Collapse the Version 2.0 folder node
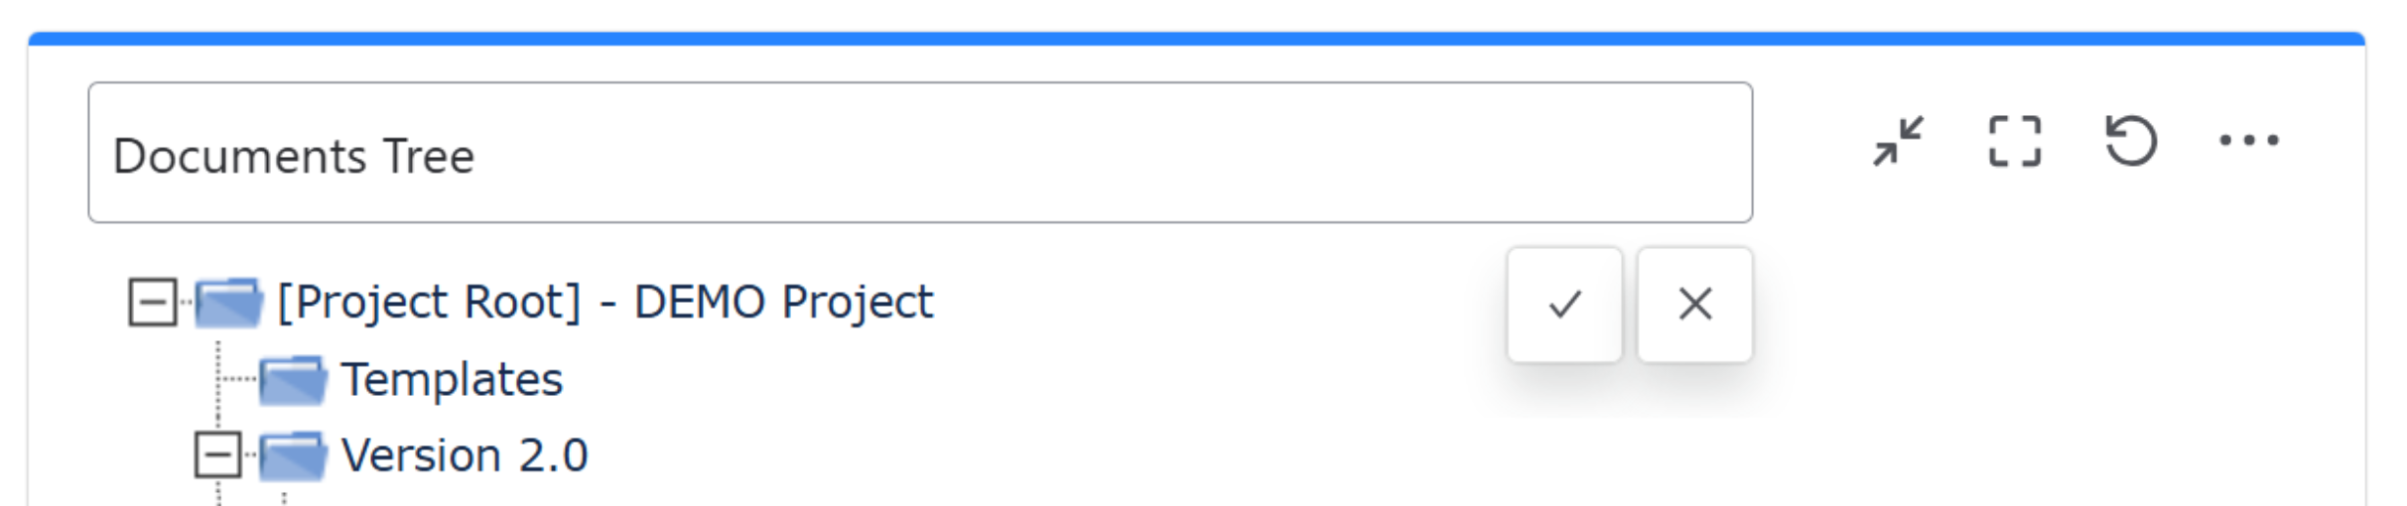 [x=217, y=455]
